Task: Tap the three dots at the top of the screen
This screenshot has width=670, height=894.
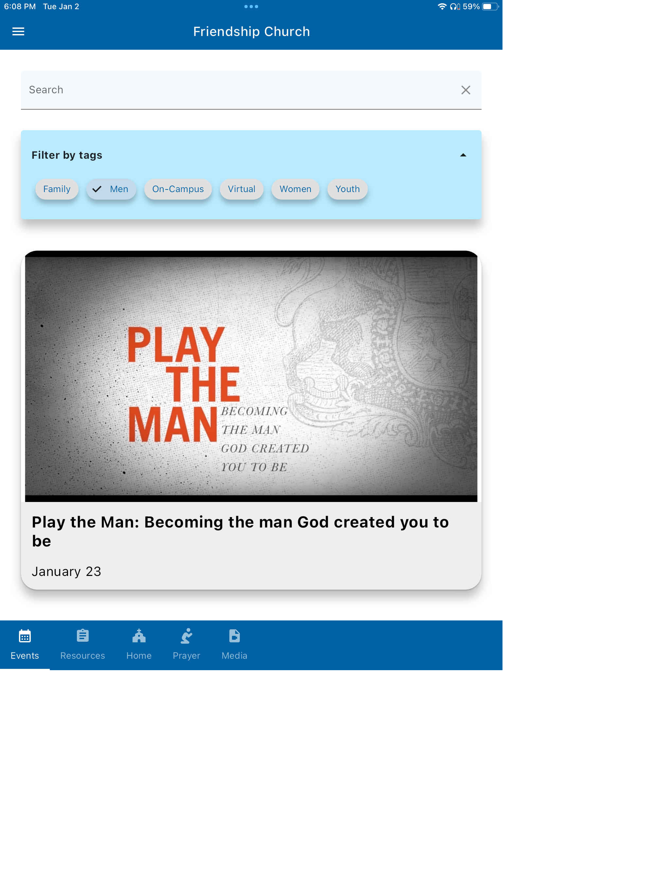Action: tap(251, 7)
